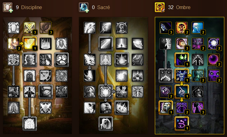Select the flaming skull talent in Ombre tree
Image resolution: width=227 pixels, height=137 pixels.
click(x=181, y=28)
